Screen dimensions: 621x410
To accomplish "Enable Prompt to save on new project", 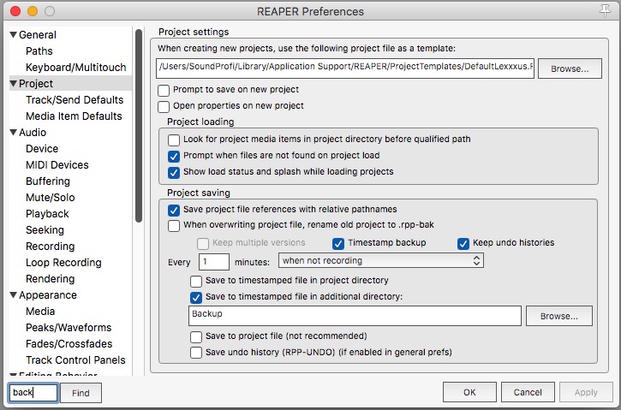I will click(164, 90).
